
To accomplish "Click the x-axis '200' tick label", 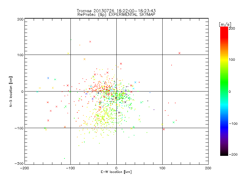I will coord(208,168).
